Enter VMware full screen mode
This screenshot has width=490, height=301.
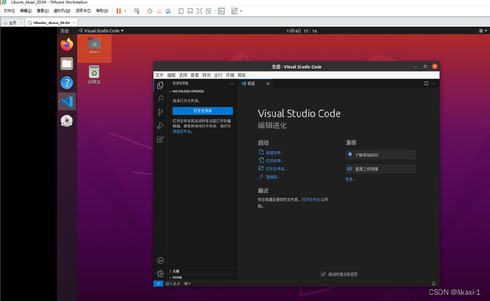click(x=199, y=11)
